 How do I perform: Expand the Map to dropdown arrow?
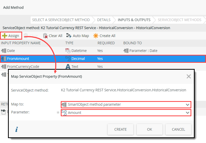coord(187,105)
